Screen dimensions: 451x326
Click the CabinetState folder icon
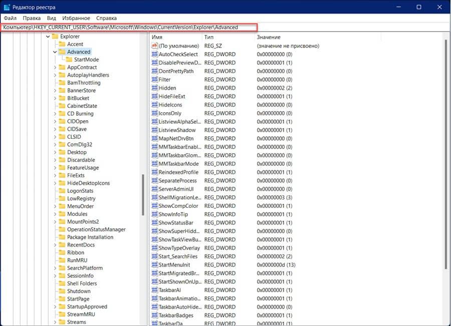tap(62, 106)
